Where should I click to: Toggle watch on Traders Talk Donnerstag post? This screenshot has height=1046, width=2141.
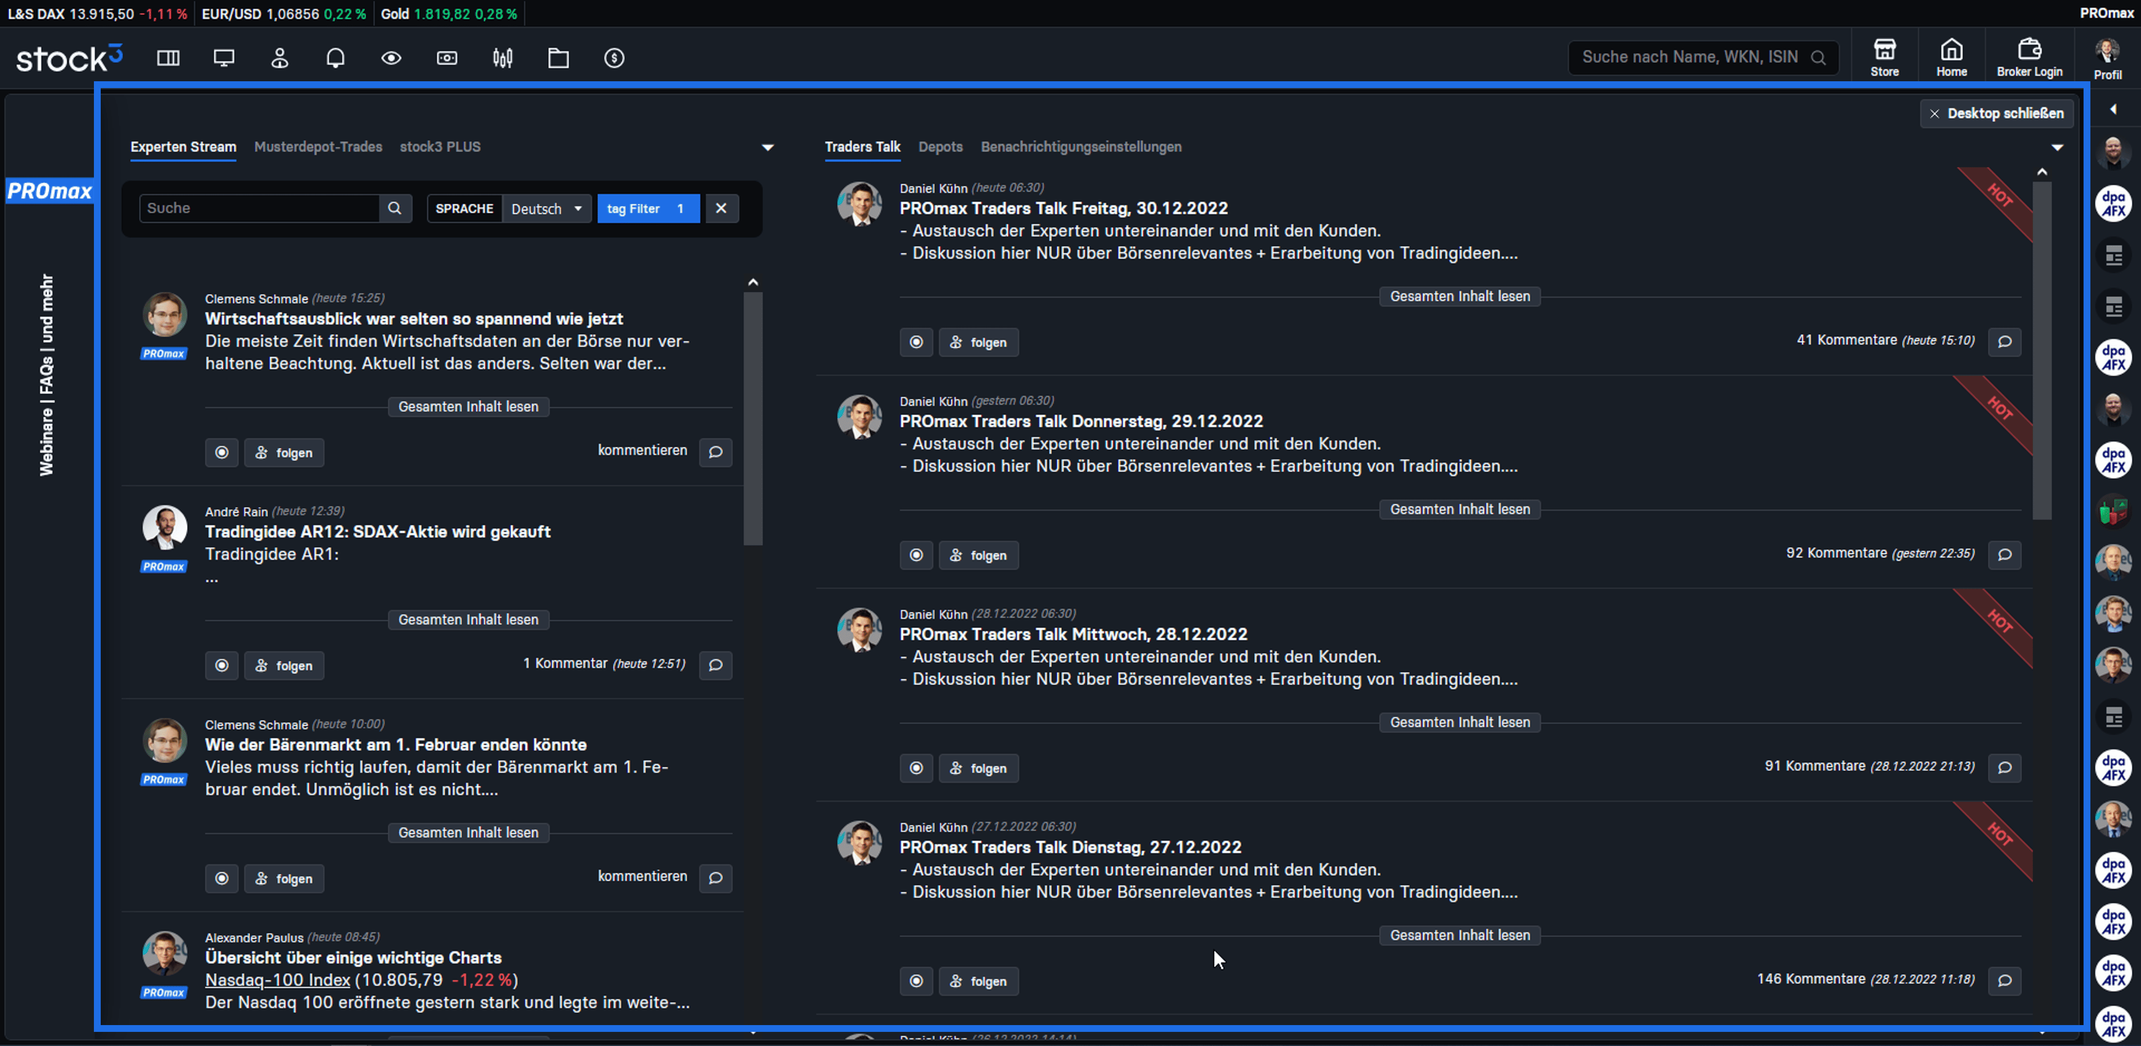[916, 555]
